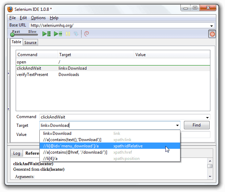225x192 pixels.
Task: Click Play current test case icon
Action: coord(58,34)
